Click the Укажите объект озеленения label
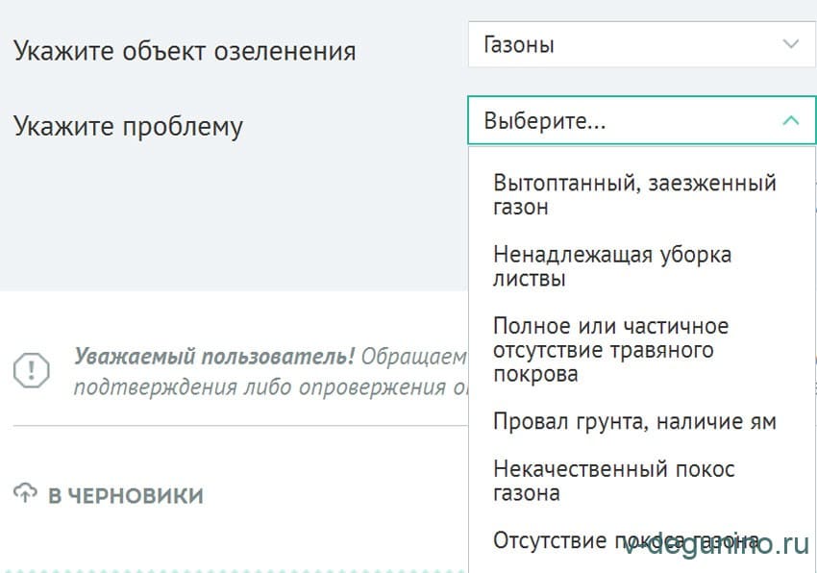 tap(185, 50)
